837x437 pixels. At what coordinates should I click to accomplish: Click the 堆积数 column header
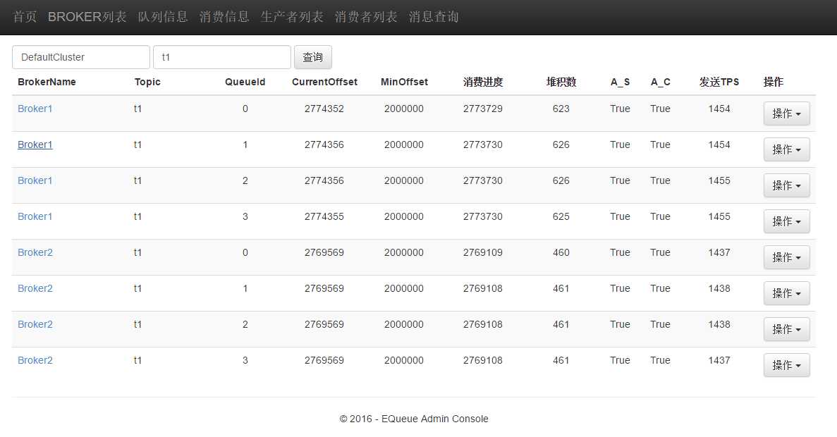click(x=561, y=82)
